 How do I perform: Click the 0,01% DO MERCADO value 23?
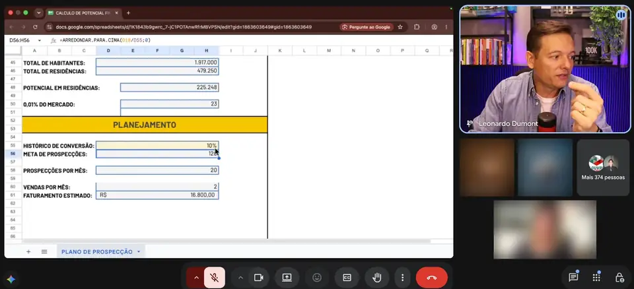point(170,104)
